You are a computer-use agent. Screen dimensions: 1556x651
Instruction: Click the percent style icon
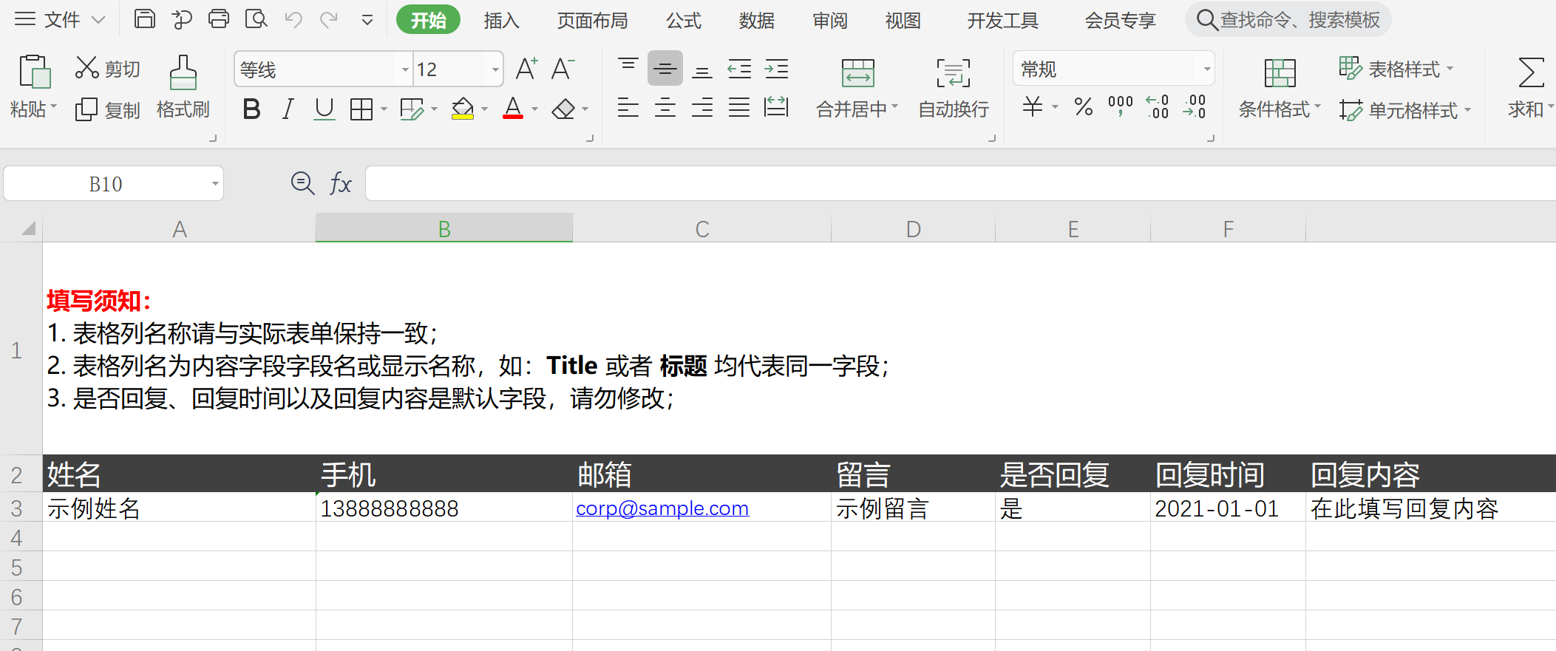tap(1084, 108)
